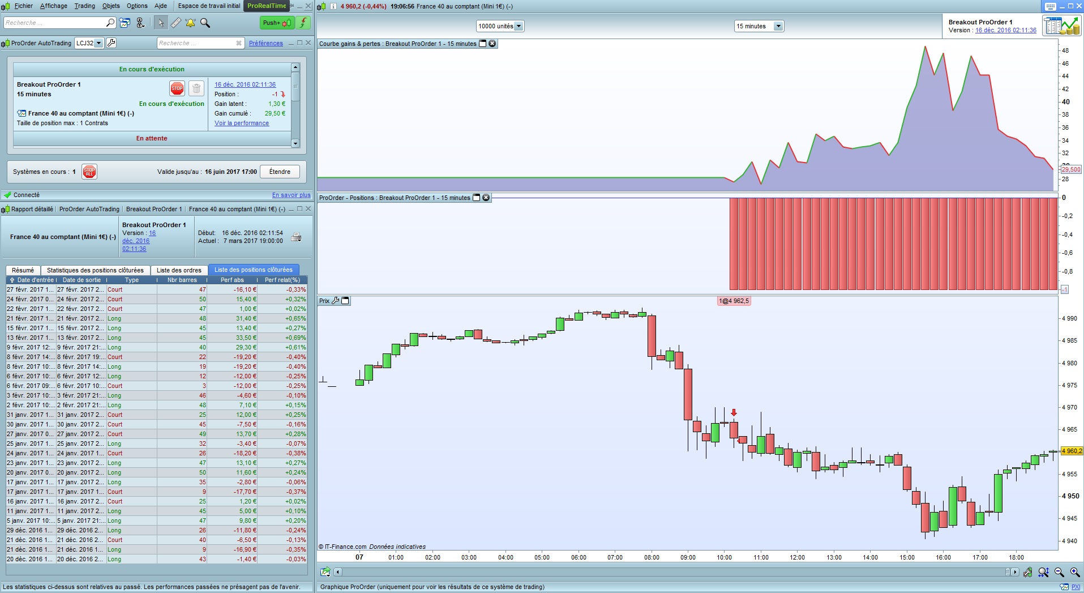This screenshot has height=593, width=1084.
Task: Open the Affichage menu
Action: coord(53,6)
